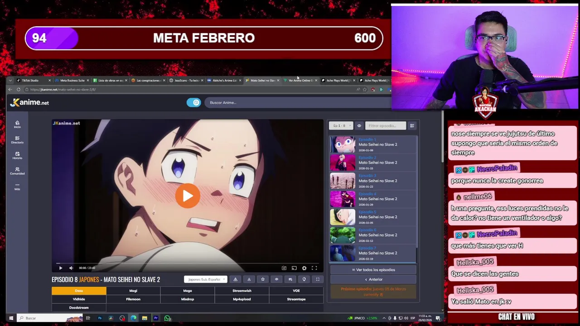Image resolution: width=580 pixels, height=326 pixels.
Task: Open the Japones Sub. Español language dropdown
Action: pyautogui.click(x=205, y=279)
